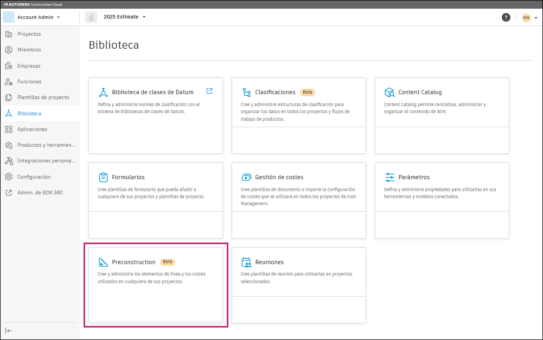Open Datum library external link icon
This screenshot has width=543, height=340.
pyautogui.click(x=209, y=91)
